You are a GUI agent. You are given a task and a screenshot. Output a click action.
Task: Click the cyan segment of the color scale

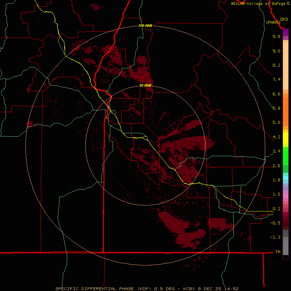tap(286, 178)
